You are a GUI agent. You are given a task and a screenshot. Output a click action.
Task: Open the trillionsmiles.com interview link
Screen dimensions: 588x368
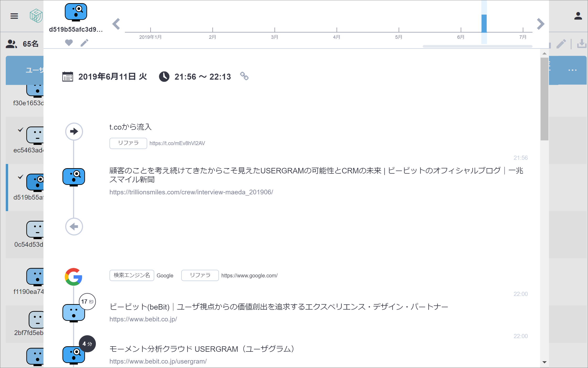(191, 192)
